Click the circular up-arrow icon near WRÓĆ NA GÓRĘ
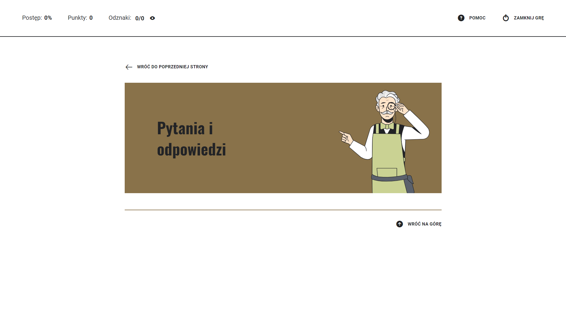 tap(400, 224)
